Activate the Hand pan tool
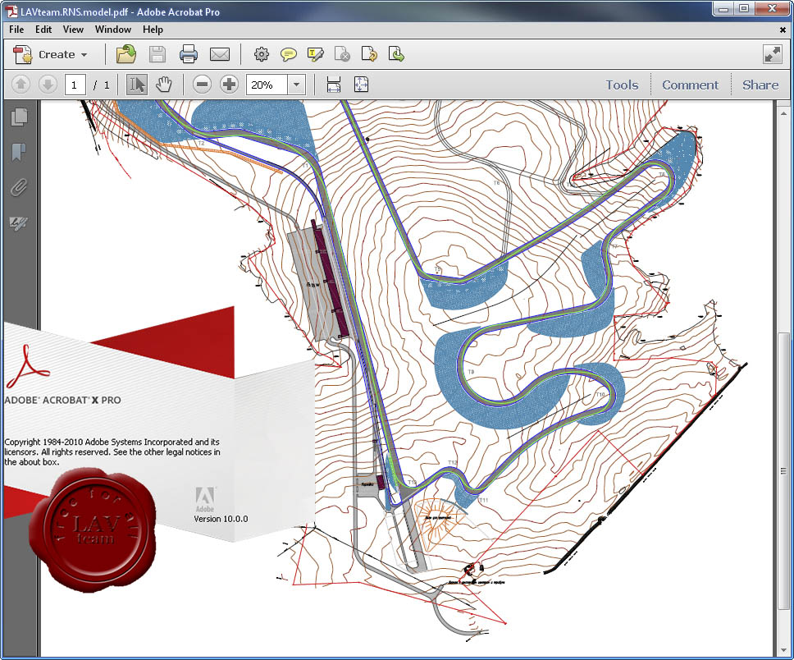794x660 pixels. coord(163,85)
